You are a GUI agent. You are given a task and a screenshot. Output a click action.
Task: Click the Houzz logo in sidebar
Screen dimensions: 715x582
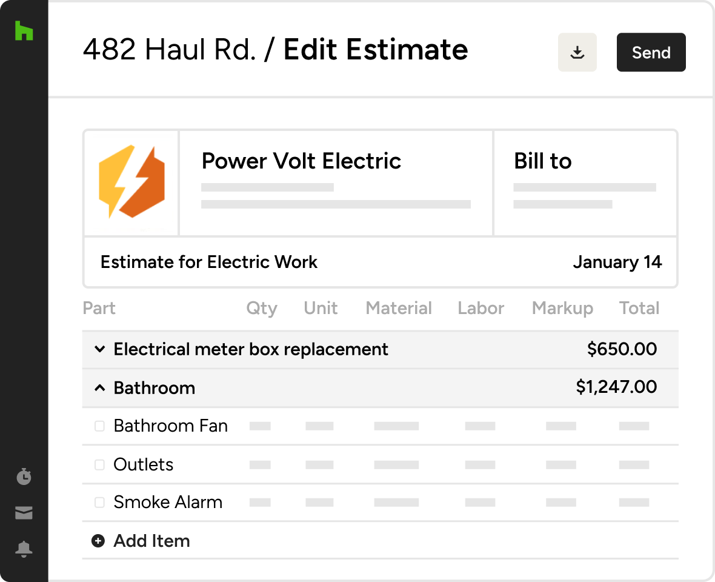point(24,31)
